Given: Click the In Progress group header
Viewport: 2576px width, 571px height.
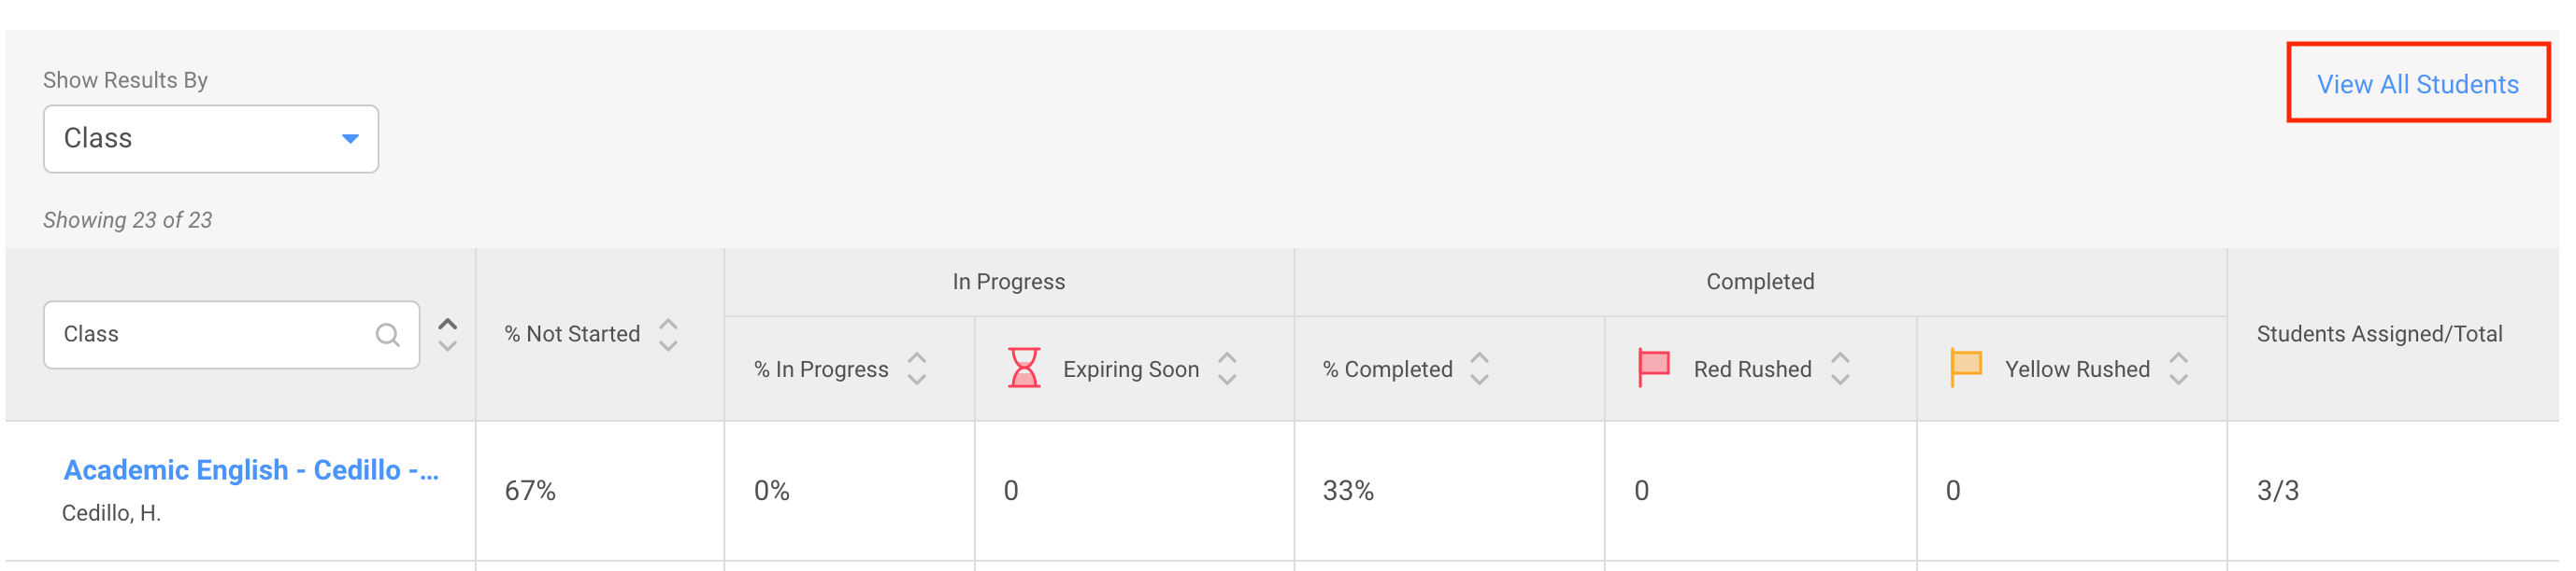Looking at the screenshot, I should 1008,281.
